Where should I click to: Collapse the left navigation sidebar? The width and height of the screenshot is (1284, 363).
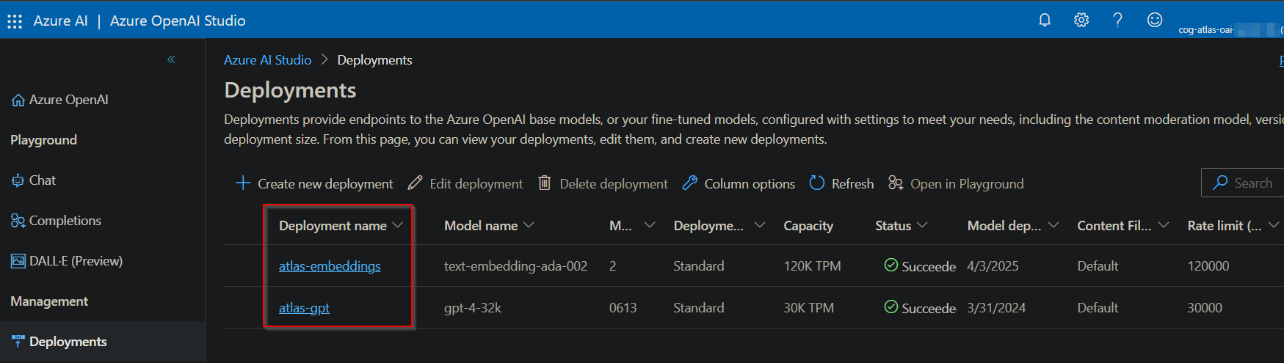click(x=171, y=59)
